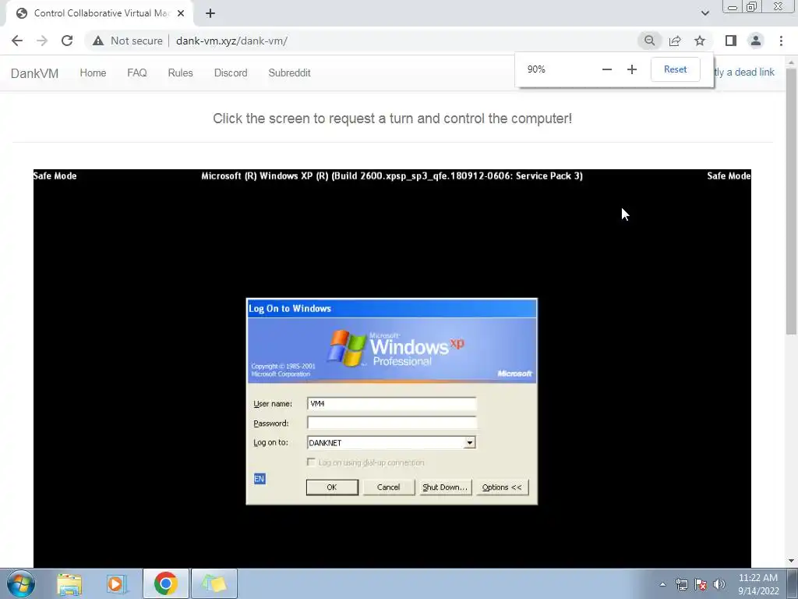Click the browser address bar URL

click(231, 41)
